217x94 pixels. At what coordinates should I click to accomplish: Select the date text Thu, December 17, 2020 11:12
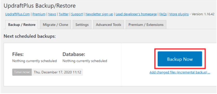coord(58,72)
